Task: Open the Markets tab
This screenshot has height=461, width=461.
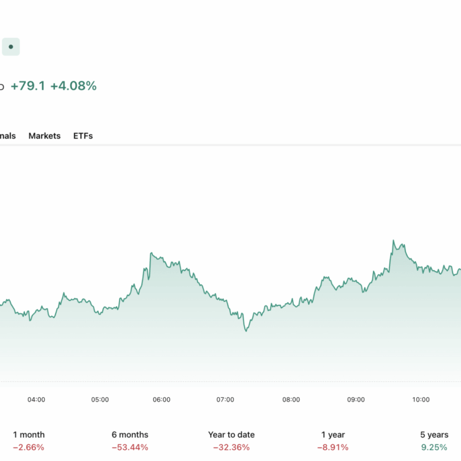Action: [x=44, y=136]
